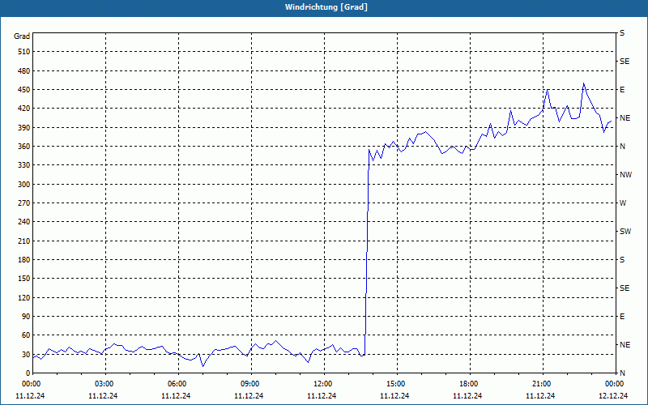Image resolution: width=648 pixels, height=405 pixels.
Task: Click the 18:00 time label
Action: coord(471,383)
